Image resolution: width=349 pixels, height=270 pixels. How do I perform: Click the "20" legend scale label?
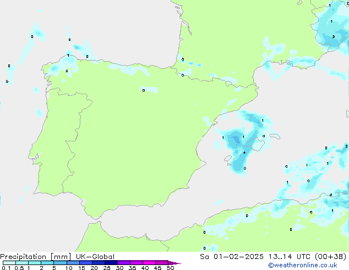(94, 268)
